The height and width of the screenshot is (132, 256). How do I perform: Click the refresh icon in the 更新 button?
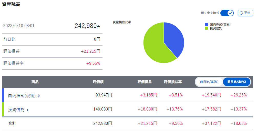pos(241,13)
